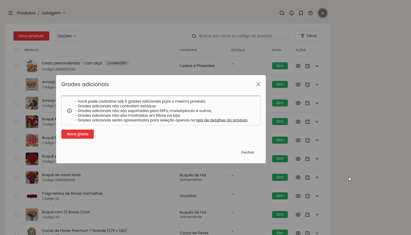Expand actions chevron for Buque com 12 Rosas Coral
The height and width of the screenshot is (235, 411).
[317, 215]
